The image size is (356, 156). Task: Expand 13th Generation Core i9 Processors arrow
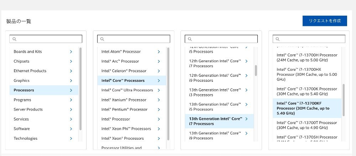(x=247, y=133)
